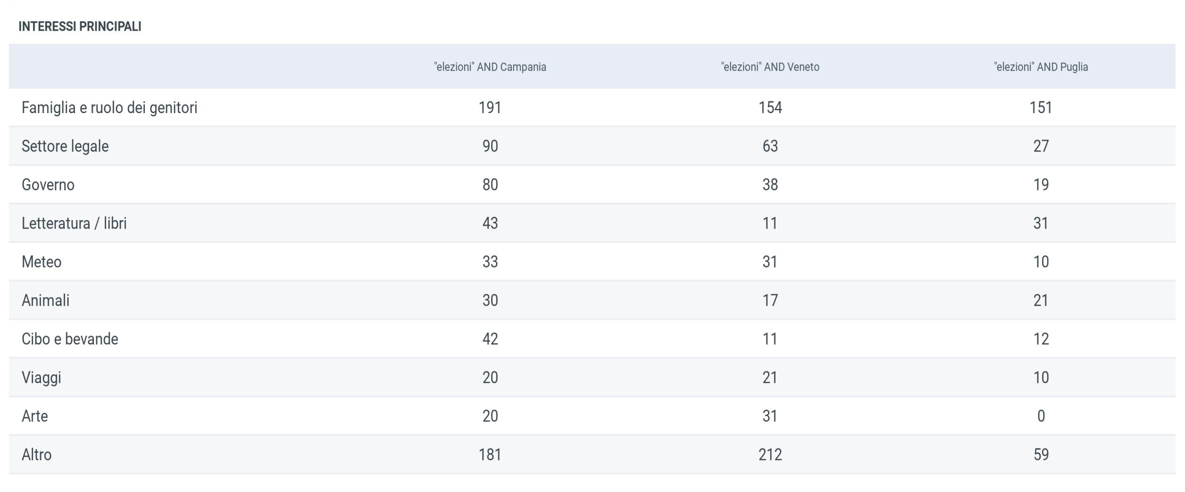This screenshot has width=1185, height=492.
Task: Click the INTERESSI PRINCIPALI heading
Action: [x=80, y=26]
